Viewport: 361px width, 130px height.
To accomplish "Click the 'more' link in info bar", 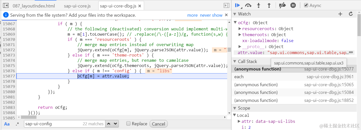I will (x=192, y=15).
